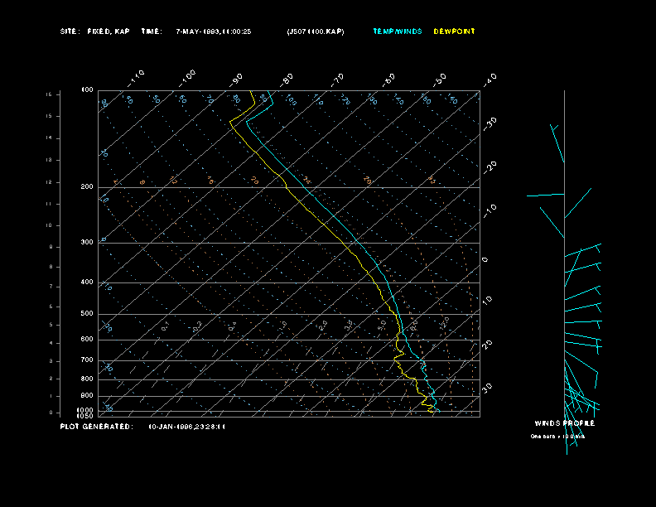This screenshot has width=656, height=507.
Task: Click the 300 pressure level label
Action: (x=87, y=243)
